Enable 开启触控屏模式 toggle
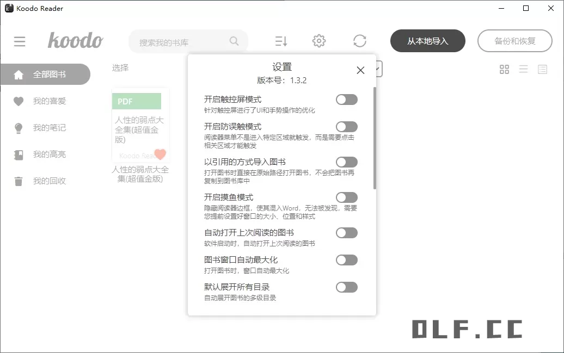The width and height of the screenshot is (564, 353). pyautogui.click(x=347, y=100)
